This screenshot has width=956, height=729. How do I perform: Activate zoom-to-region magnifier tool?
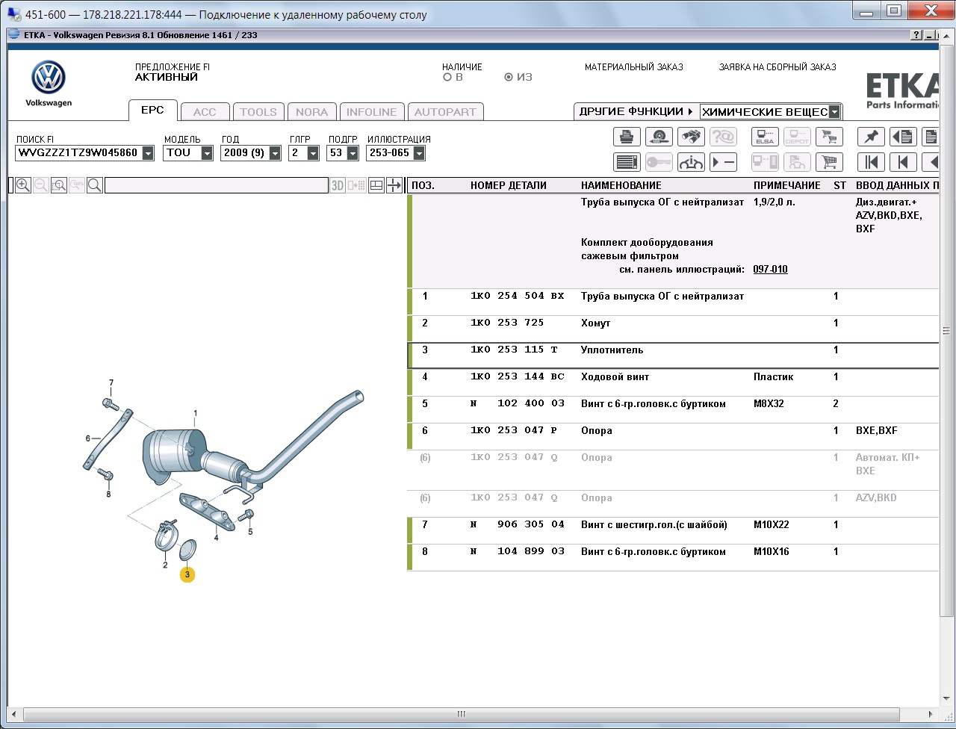(x=59, y=185)
